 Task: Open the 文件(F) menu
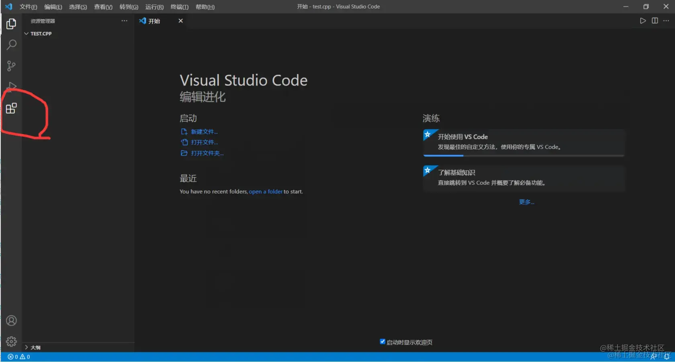click(x=28, y=7)
